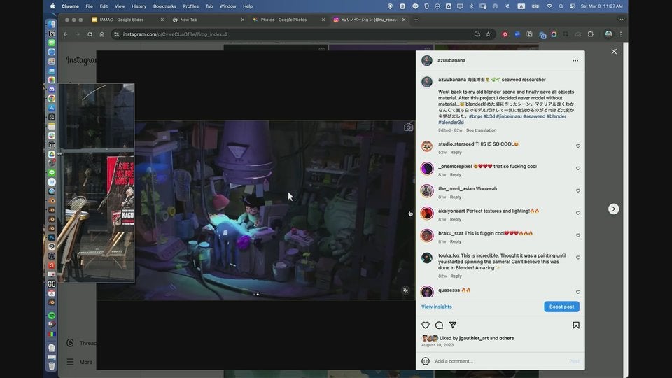Reply to studio.starseed's comment
The width and height of the screenshot is (672, 378).
click(x=456, y=152)
